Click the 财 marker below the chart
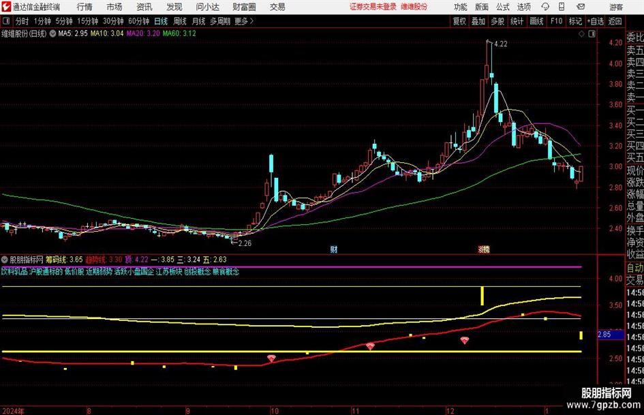 click(334, 249)
